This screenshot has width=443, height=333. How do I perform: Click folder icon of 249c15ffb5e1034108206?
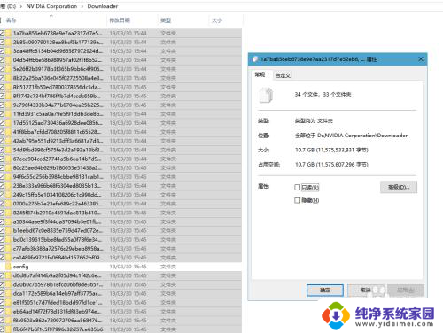pyautogui.click(x=8, y=195)
